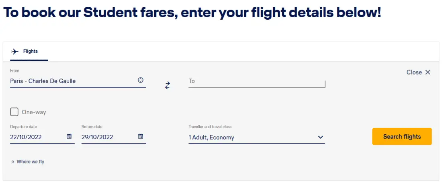Click the Return date field 29/10/2022
The height and width of the screenshot is (183, 442).
click(x=108, y=137)
